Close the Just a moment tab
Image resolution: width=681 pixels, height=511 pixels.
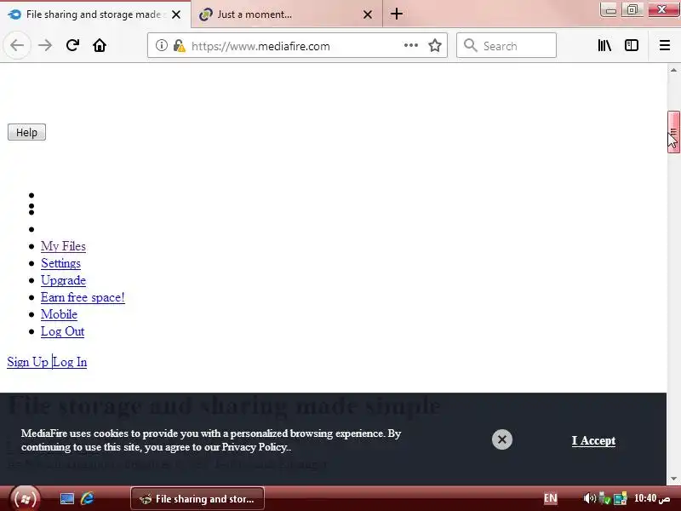click(368, 14)
